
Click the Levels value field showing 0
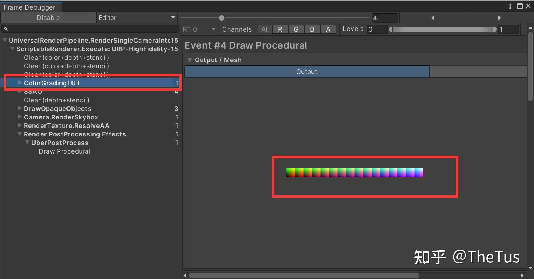(x=377, y=29)
